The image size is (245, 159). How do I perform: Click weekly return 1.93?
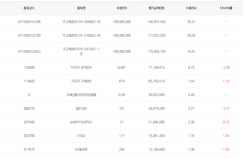[226, 150]
